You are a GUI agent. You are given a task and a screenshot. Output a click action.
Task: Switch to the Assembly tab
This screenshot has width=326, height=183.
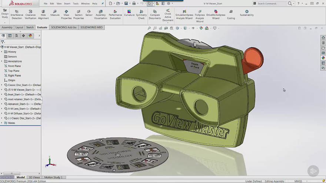tap(7, 27)
